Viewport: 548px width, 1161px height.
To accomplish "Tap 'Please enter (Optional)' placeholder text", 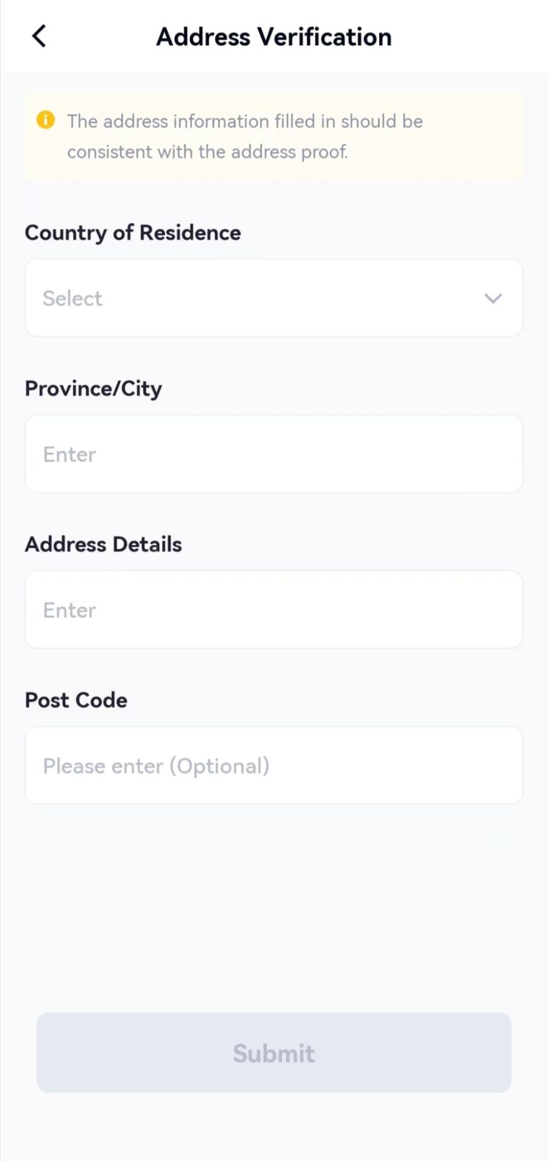I will click(156, 766).
